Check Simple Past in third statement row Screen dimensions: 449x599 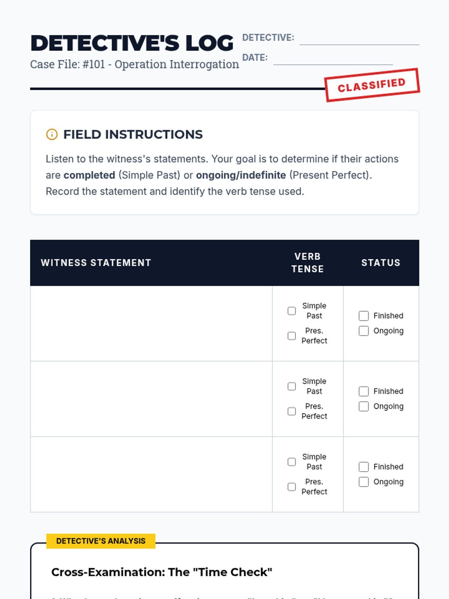pyautogui.click(x=291, y=462)
